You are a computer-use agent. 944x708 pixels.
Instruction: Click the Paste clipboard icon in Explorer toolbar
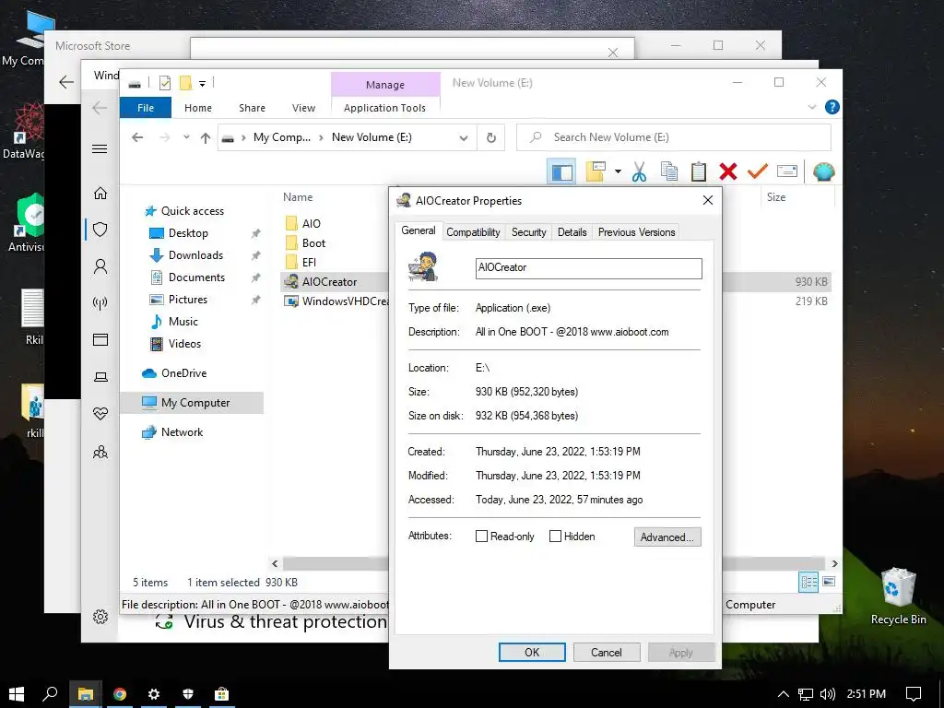click(x=699, y=172)
